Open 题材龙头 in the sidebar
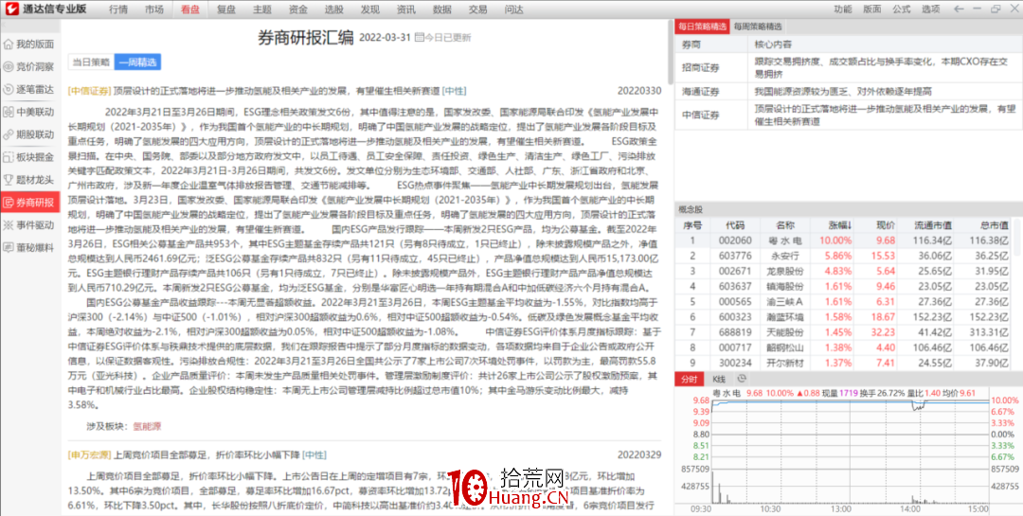Screen dimensions: 1023x516 pyautogui.click(x=30, y=179)
